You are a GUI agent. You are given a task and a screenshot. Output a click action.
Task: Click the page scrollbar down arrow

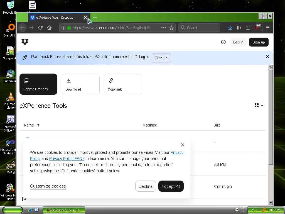click(x=271, y=203)
